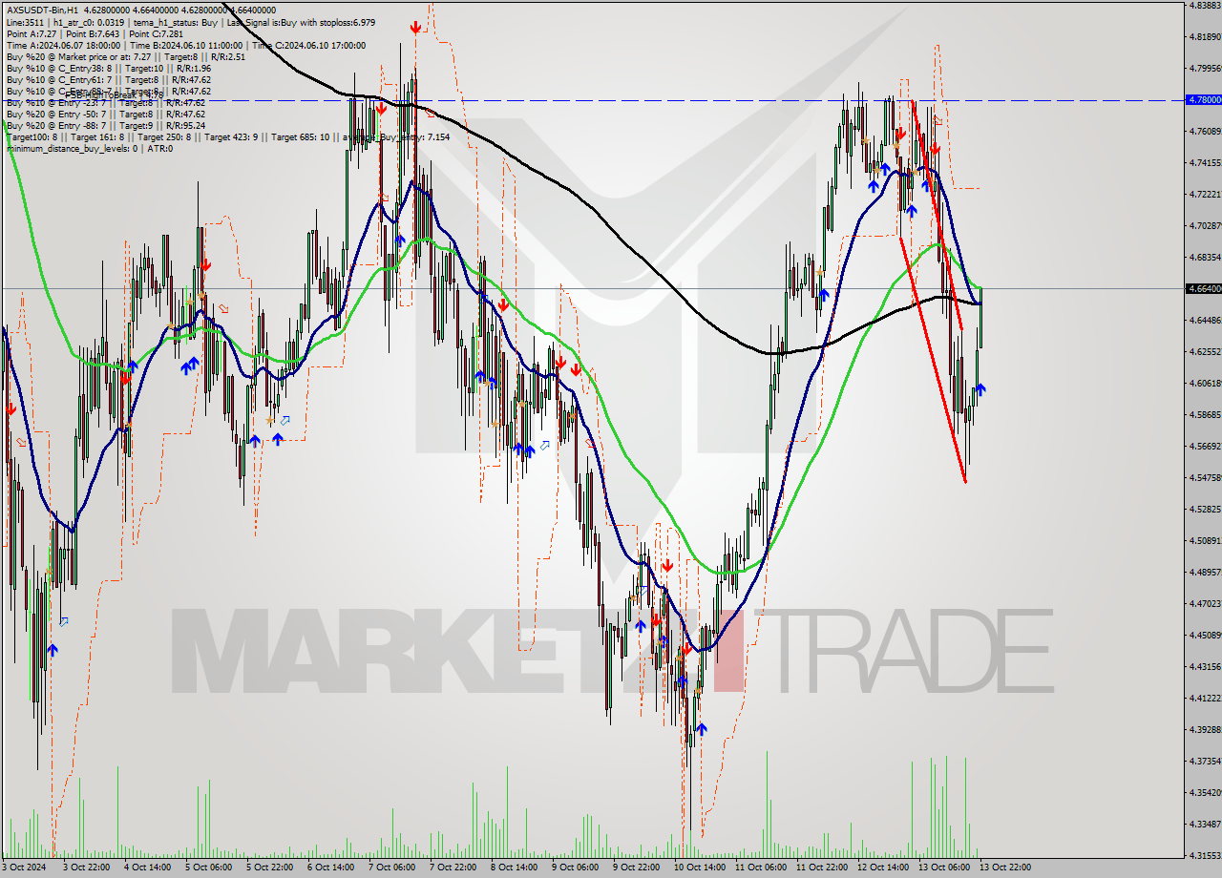Click the '9 Oct 06:00' time axis label

pyautogui.click(x=576, y=868)
